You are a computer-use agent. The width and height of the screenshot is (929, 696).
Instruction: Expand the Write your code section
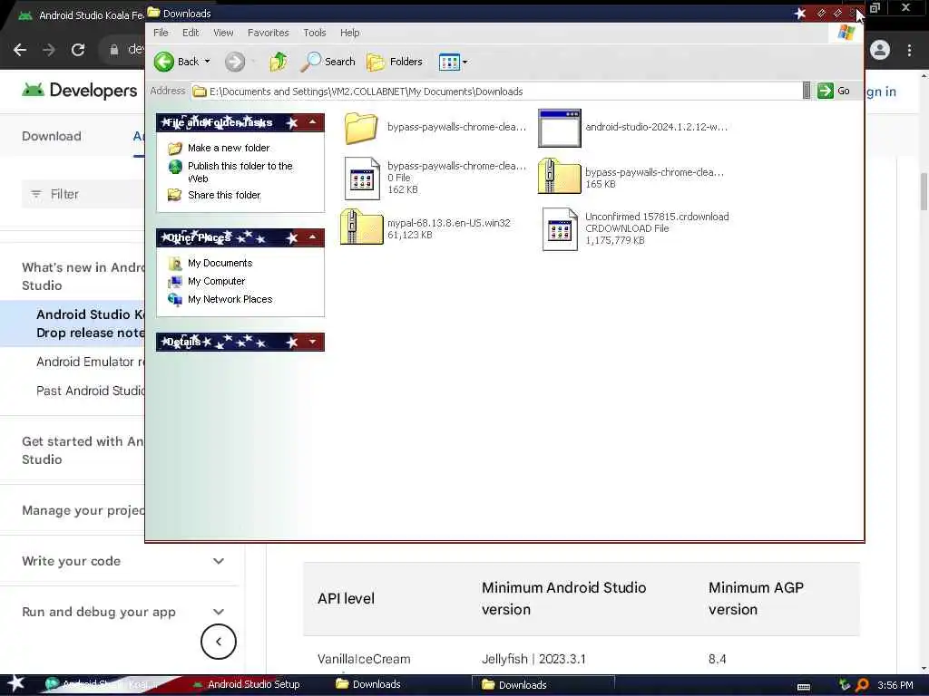(x=219, y=561)
